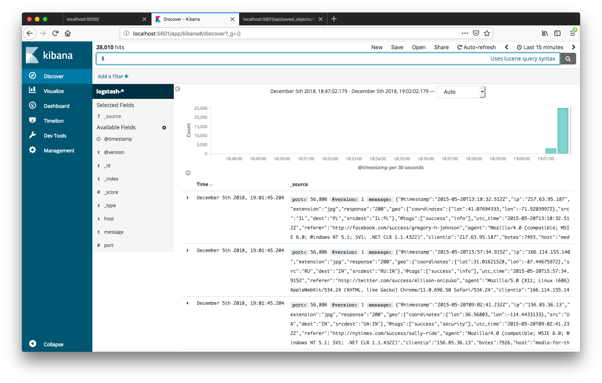Viewport: 602px width, 383px height.
Task: Expand the third document row
Action: 188,303
